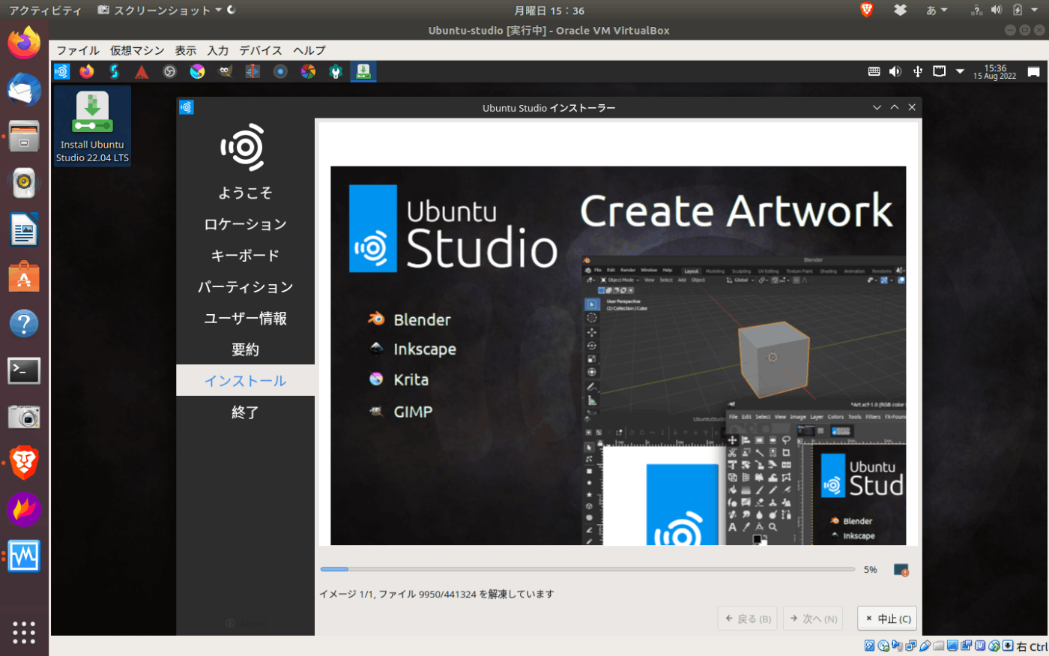The image size is (1049, 656).
Task: Select the インストール step in sidebar
Action: 245,381
